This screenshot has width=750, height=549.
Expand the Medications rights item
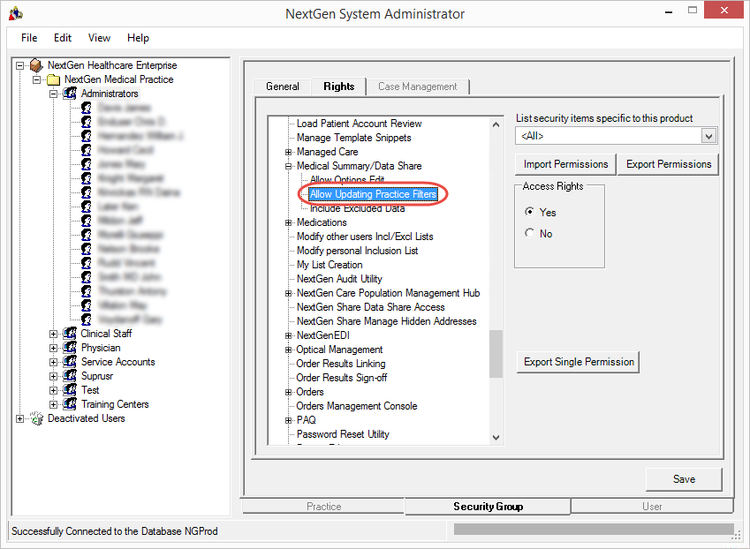[x=288, y=222]
